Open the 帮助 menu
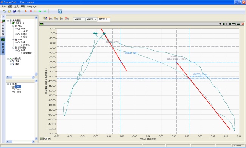246x148 pixels. [23, 6]
